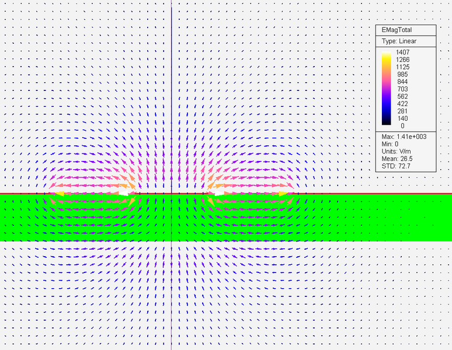Click the 'Units: V/m' label
The width and height of the screenshot is (452, 350).
[396, 152]
